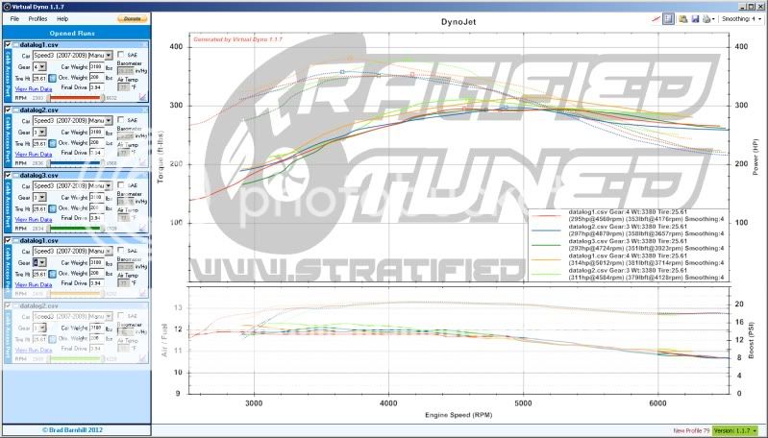The width and height of the screenshot is (768, 438).
Task: Save the dyno graph with floppy icon
Action: click(695, 19)
